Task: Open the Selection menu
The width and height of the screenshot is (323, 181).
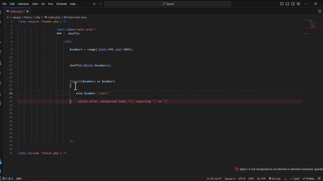Action: (x=23, y=4)
